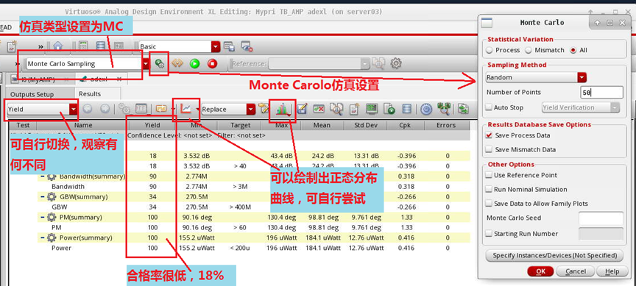
Task: Click the PM target cell '> 60'
Action: [x=240, y=228]
